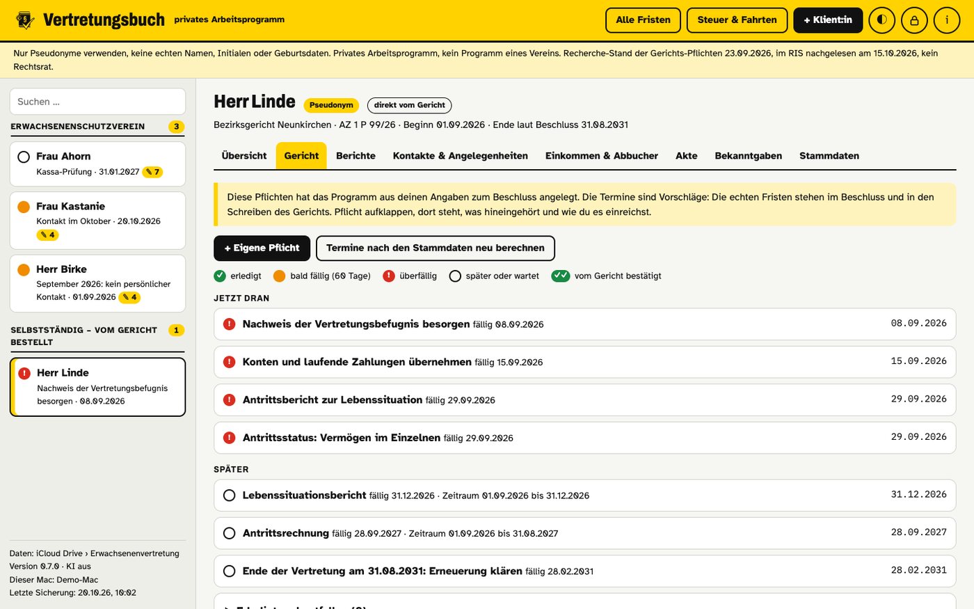Switch to the Akte tab
Screen dimensions: 974x609
687,156
